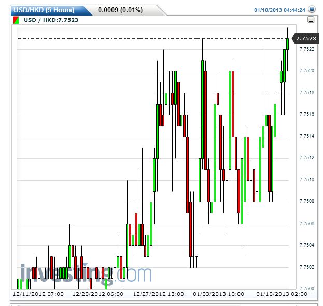Click the 7.7520 price axis label
Screen dimensions: 323x306
307,71
